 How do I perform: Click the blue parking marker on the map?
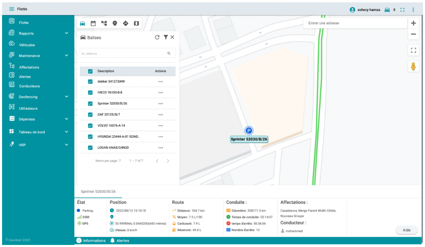[249, 130]
